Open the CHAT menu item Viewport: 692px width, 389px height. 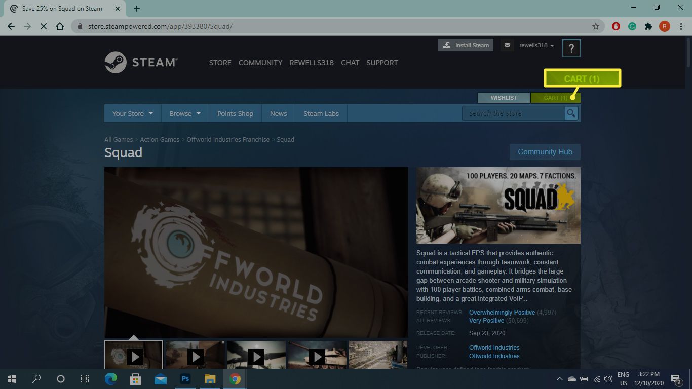click(x=350, y=63)
